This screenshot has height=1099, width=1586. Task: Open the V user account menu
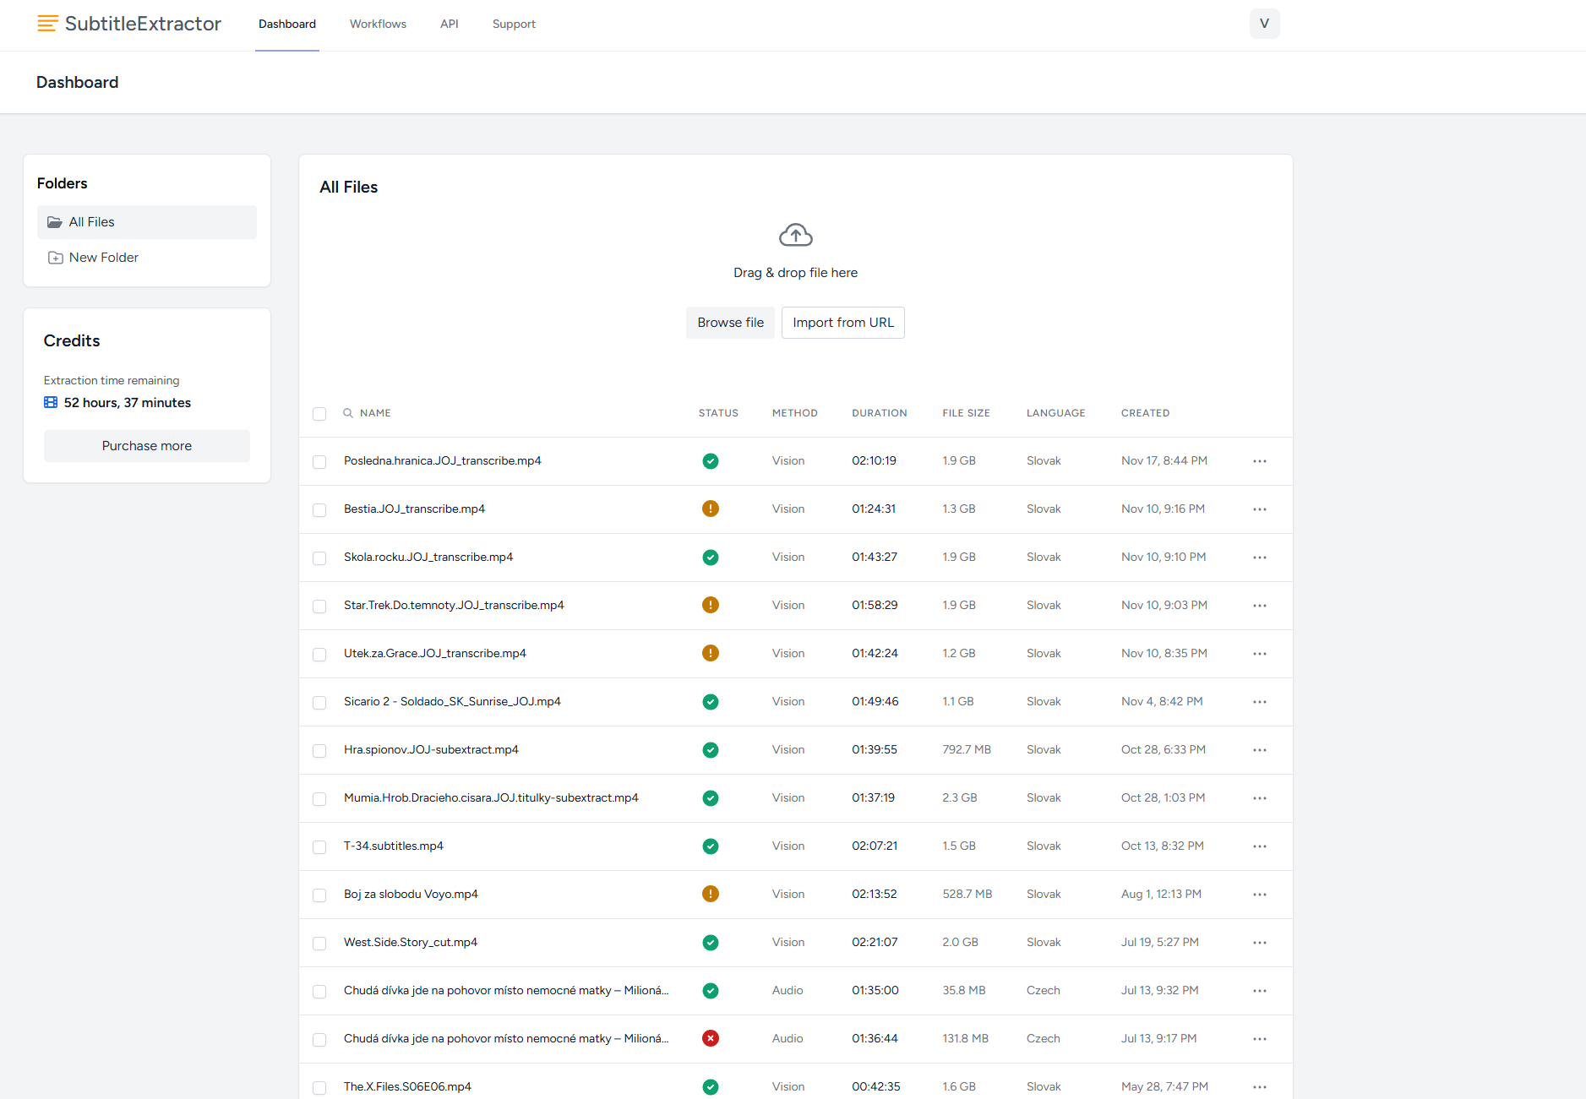point(1264,23)
